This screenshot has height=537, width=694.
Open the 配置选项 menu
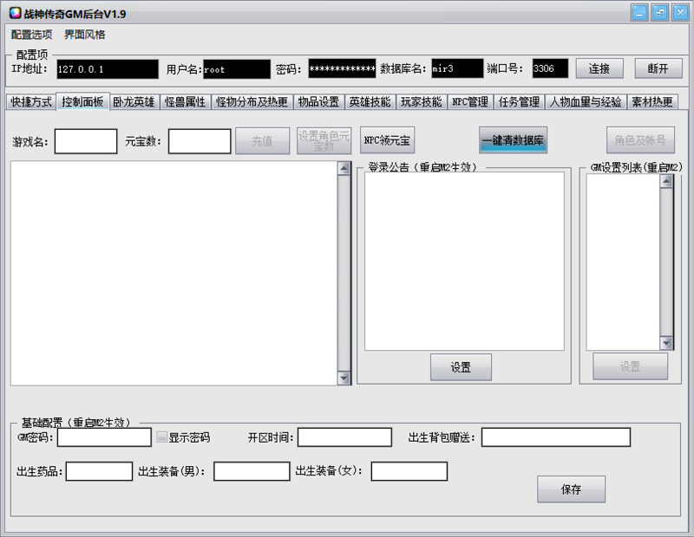(x=31, y=35)
